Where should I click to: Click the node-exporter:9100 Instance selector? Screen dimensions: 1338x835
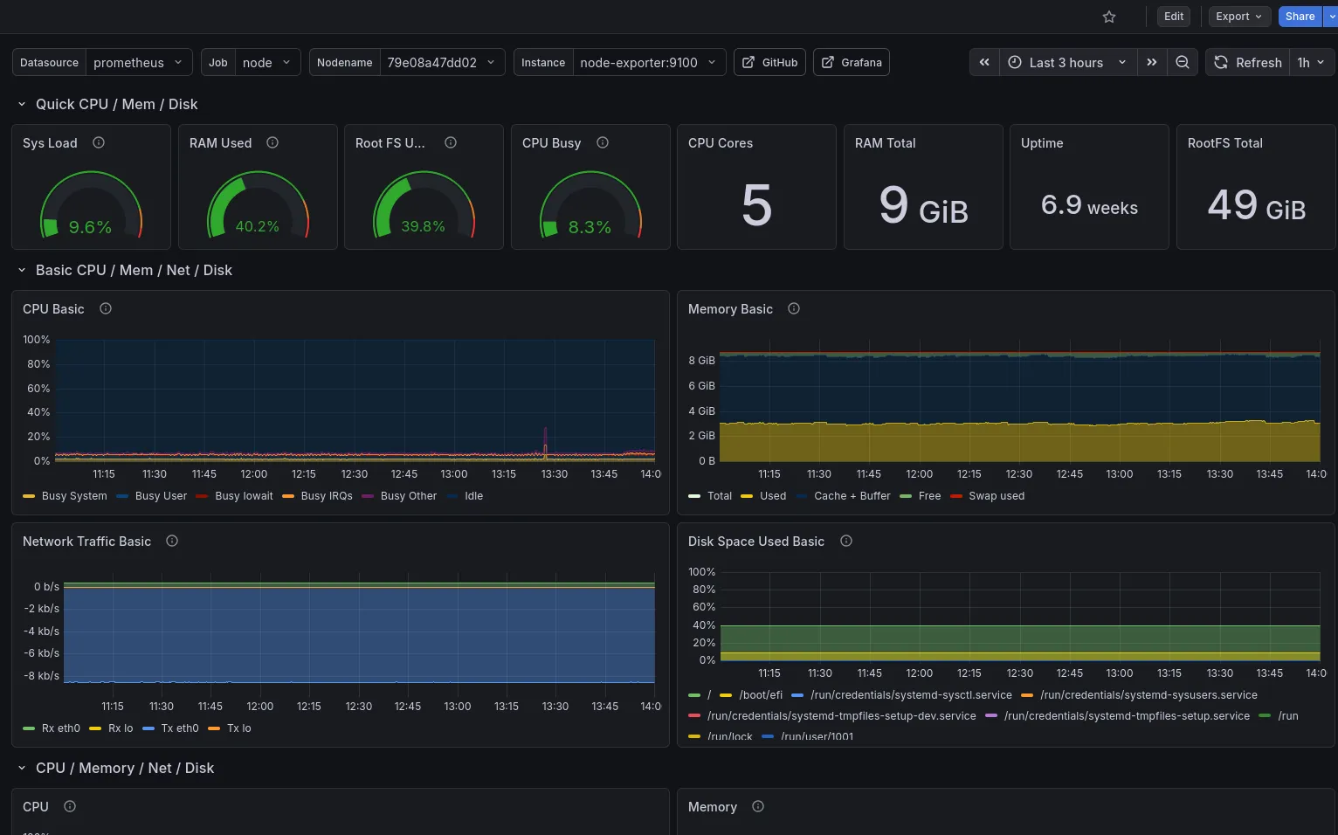point(648,62)
